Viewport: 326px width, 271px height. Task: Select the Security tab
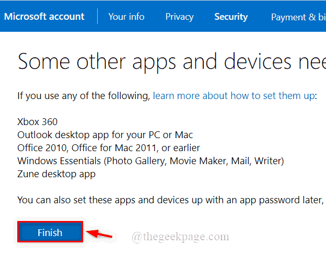click(231, 17)
